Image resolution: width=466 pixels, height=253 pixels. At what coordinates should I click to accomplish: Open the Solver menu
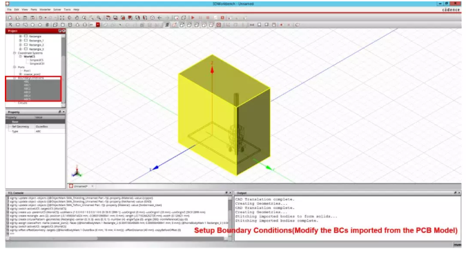[57, 10]
